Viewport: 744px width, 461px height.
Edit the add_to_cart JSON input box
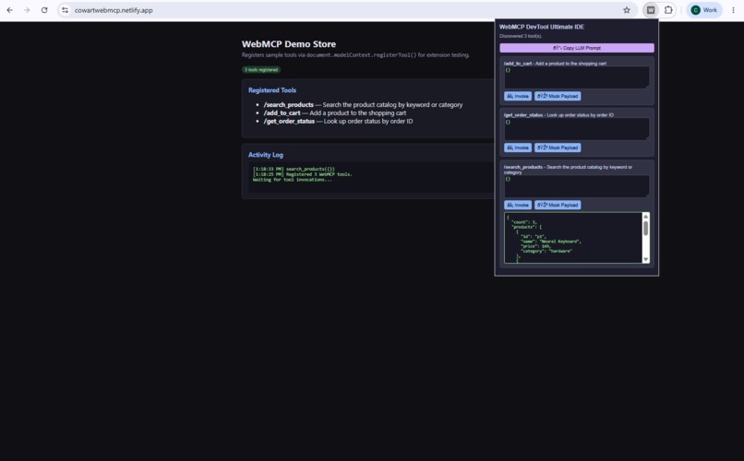[x=577, y=77]
